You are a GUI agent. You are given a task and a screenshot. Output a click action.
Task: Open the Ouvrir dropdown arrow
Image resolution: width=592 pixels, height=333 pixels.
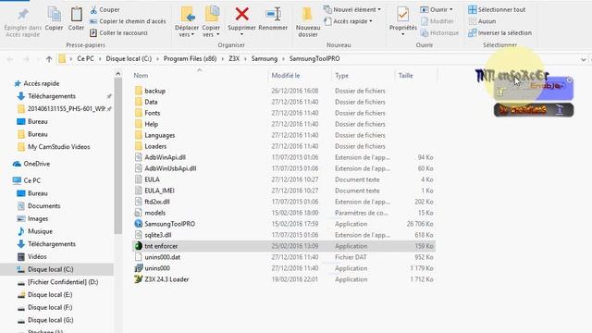[x=450, y=10]
